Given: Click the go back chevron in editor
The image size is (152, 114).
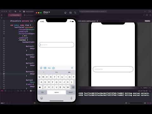Looking at the screenshot, I should tap(5, 15).
